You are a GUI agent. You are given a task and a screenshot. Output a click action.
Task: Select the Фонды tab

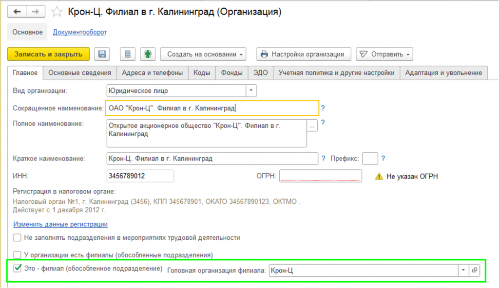231,73
